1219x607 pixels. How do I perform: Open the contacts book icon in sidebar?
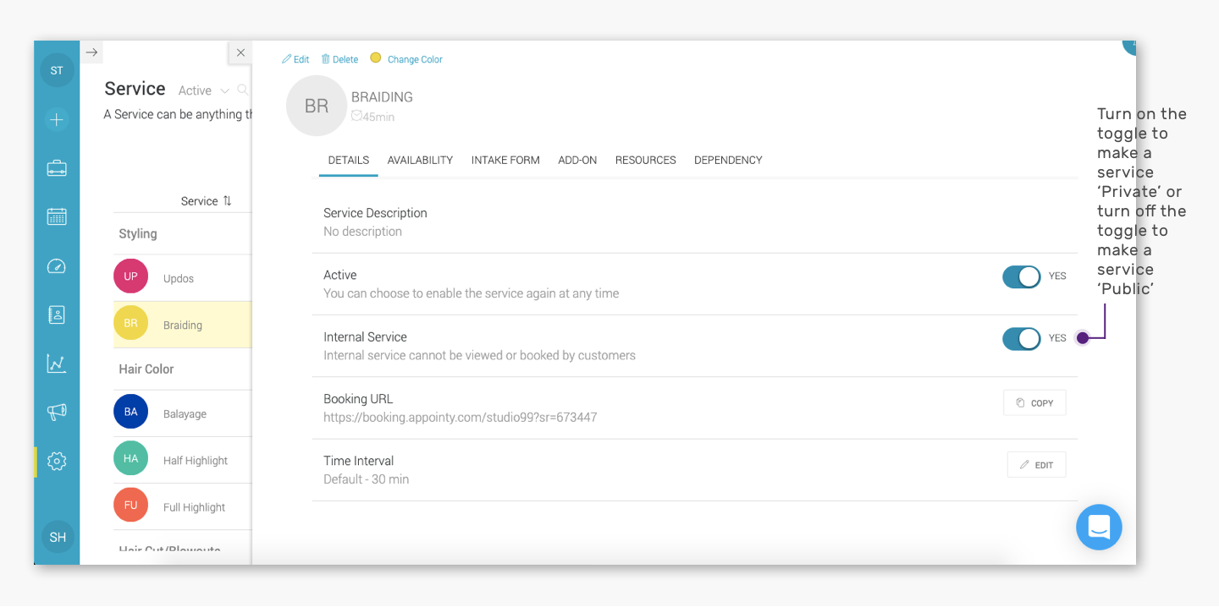[57, 314]
